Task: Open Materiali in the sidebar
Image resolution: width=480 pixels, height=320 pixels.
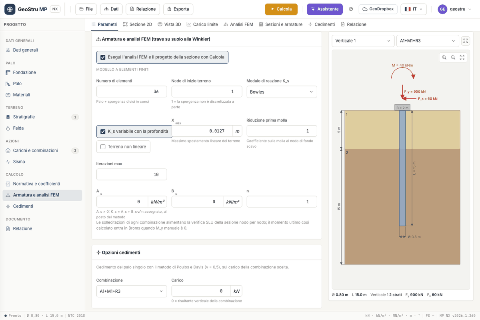Action: tap(42, 95)
